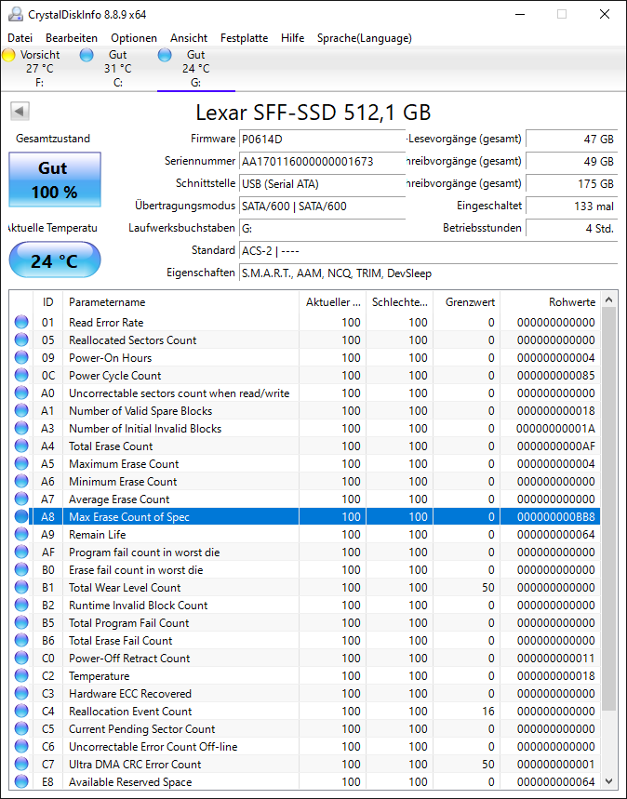Open the Bearbeiten menu
627x799 pixels.
coord(72,38)
